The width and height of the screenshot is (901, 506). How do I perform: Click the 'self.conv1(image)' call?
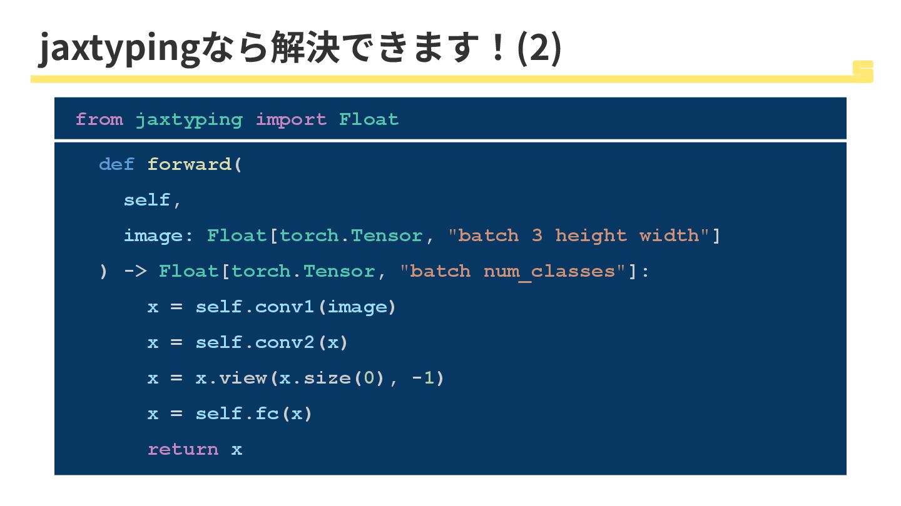pos(295,307)
